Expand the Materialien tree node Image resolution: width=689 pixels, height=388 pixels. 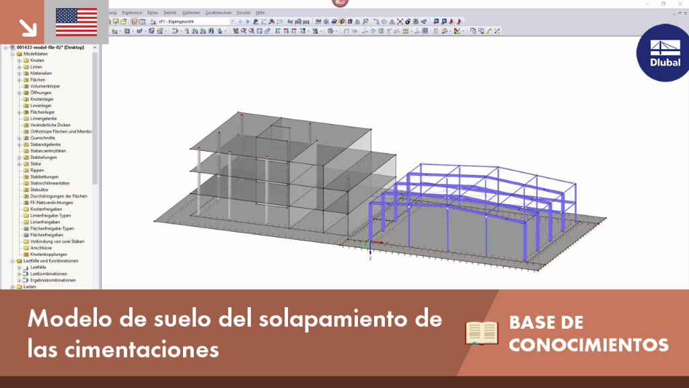pos(20,73)
